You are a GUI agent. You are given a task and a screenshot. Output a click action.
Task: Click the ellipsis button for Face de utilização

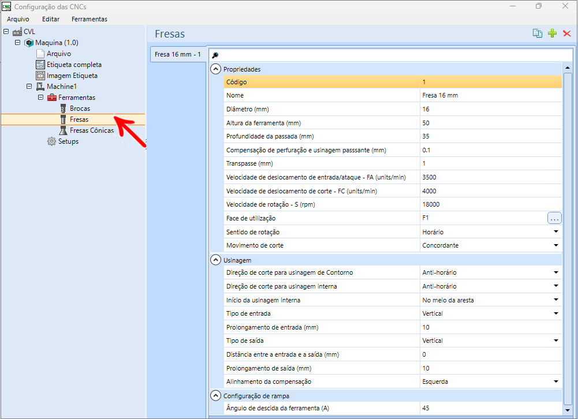pos(554,218)
